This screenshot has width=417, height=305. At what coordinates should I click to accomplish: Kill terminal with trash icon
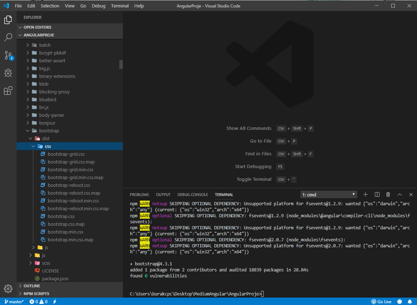tap(388, 195)
